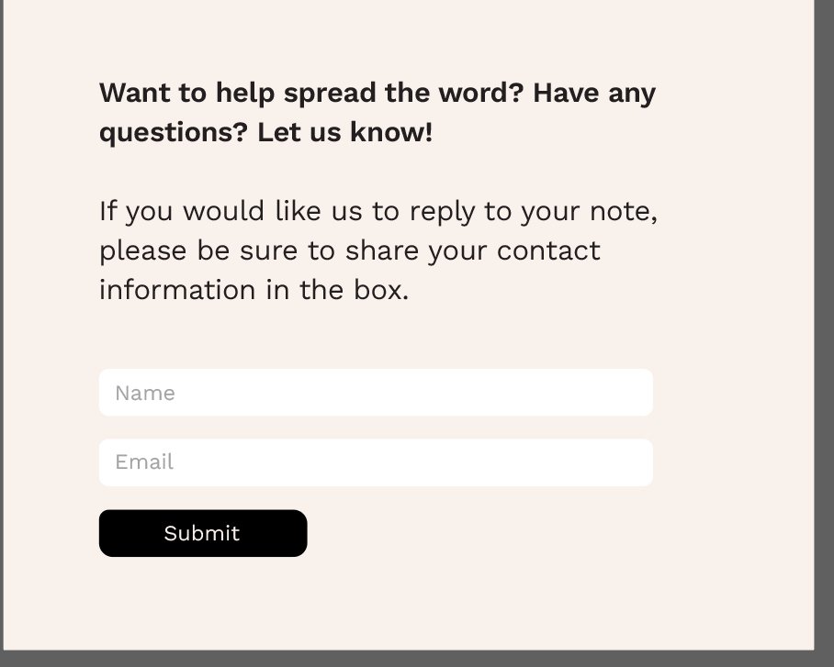Click the Name input field
The height and width of the screenshot is (667, 834).
click(x=376, y=393)
